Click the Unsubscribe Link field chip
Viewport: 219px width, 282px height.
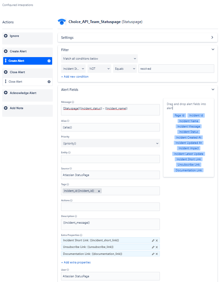click(189, 165)
